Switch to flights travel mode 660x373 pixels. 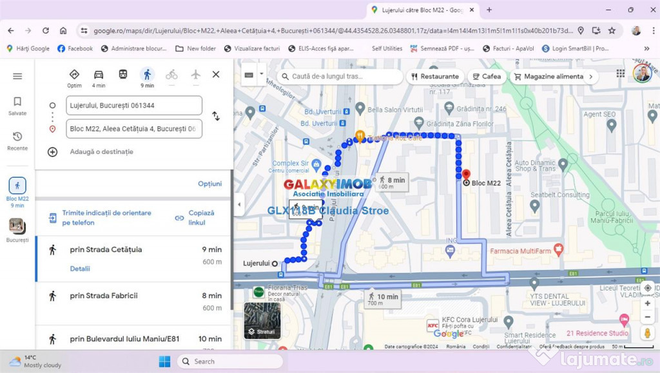click(x=195, y=75)
